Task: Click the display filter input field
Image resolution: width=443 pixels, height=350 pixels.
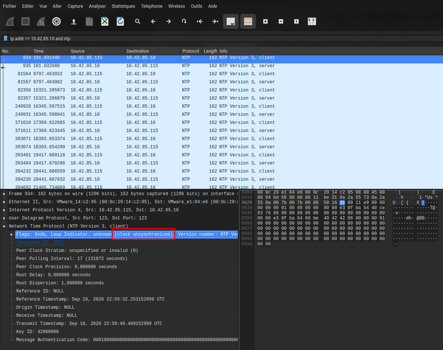Action: click(x=111, y=38)
